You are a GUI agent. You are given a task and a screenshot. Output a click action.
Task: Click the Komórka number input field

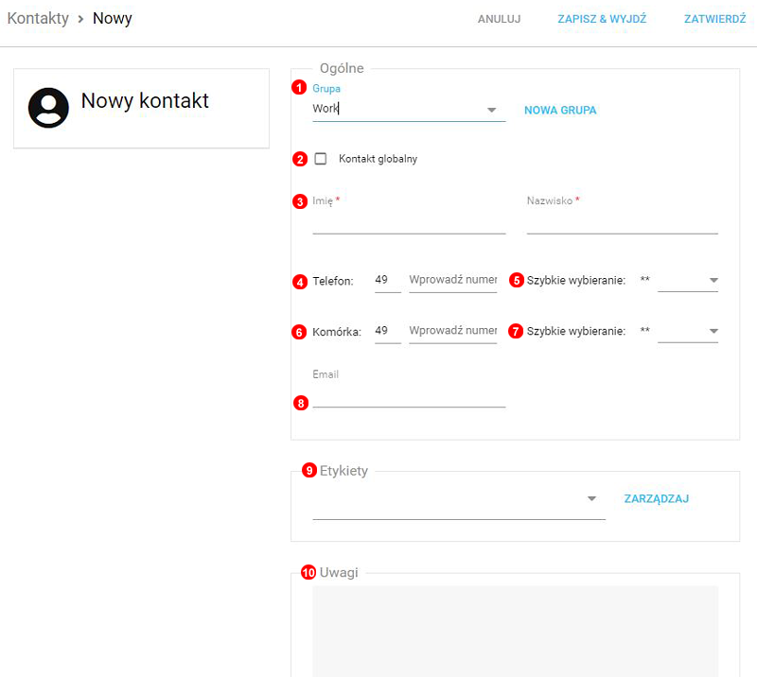452,331
